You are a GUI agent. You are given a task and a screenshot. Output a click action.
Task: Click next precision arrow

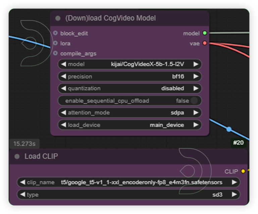[x=196, y=76]
